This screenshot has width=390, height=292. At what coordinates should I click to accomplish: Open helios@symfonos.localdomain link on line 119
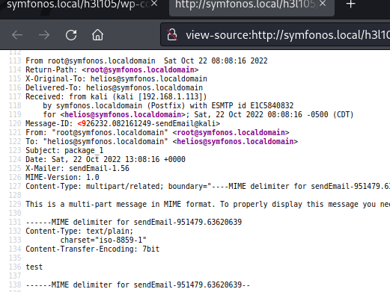(123, 114)
